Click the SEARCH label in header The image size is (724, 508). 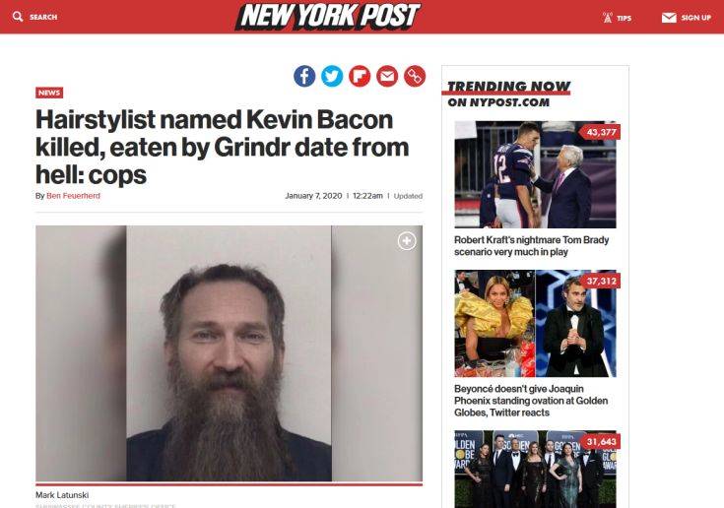click(43, 17)
